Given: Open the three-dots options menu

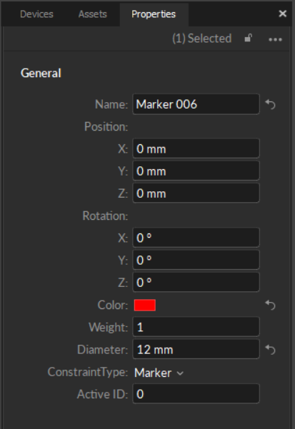Looking at the screenshot, I should 275,39.
